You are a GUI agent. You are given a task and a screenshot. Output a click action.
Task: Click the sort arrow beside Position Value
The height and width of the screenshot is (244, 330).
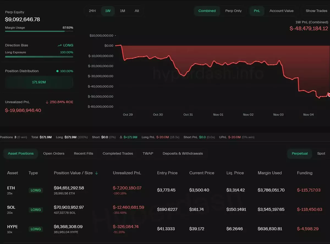[97, 173]
